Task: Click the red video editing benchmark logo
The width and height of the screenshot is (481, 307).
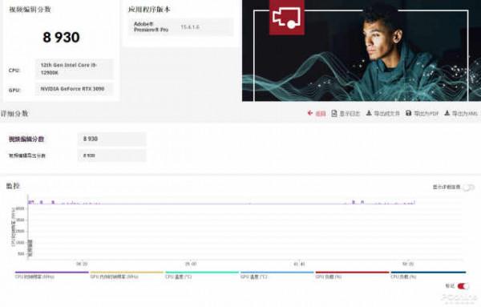Action: pos(286,17)
